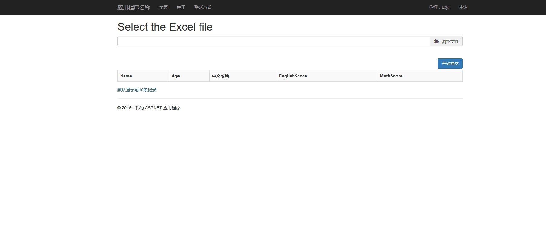Click the folder icon in the browse button
546x236 pixels.
(x=436, y=41)
